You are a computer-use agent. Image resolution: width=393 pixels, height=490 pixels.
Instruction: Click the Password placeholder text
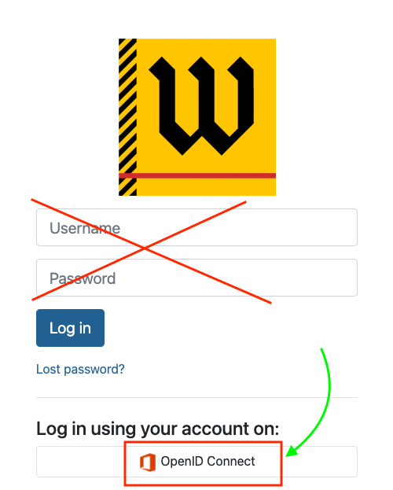click(83, 278)
